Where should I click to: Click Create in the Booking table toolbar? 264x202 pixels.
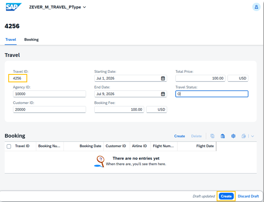180,136
